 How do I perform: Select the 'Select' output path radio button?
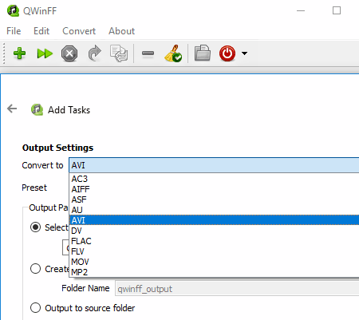pos(35,227)
